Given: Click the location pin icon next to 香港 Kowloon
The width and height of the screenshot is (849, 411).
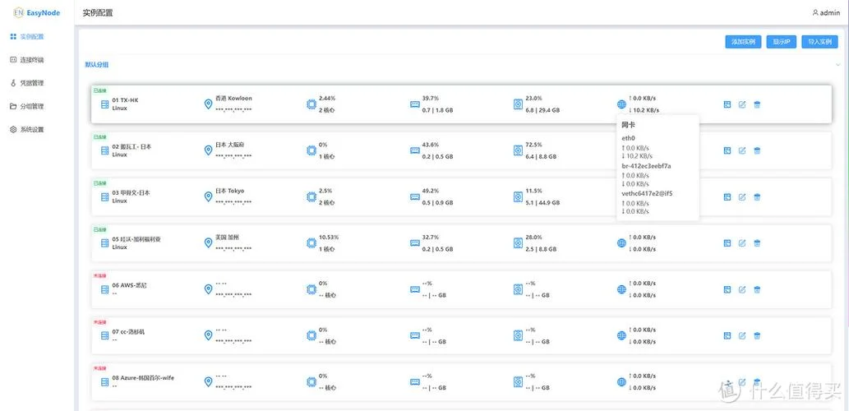Looking at the screenshot, I should (x=208, y=104).
